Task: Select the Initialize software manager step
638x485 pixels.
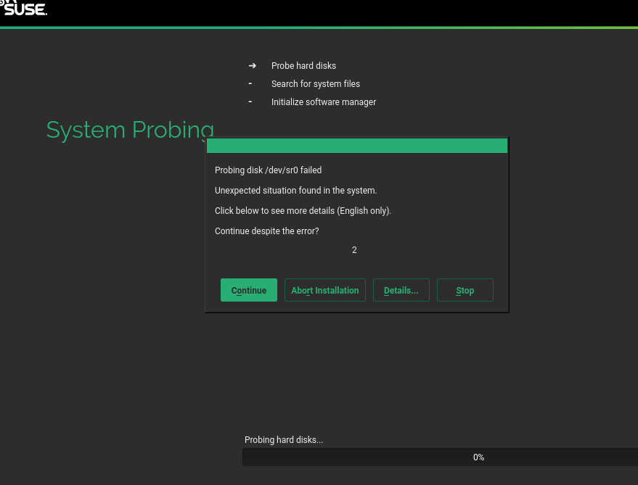Action: tap(323, 102)
